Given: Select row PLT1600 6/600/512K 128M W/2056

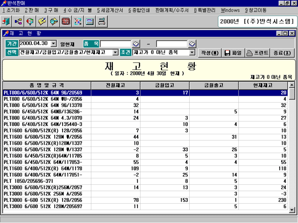Looking at the screenshot, I should click(x=146, y=137).
